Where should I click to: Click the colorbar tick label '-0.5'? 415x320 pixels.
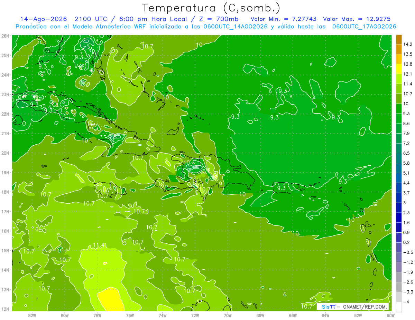[x=408, y=252]
